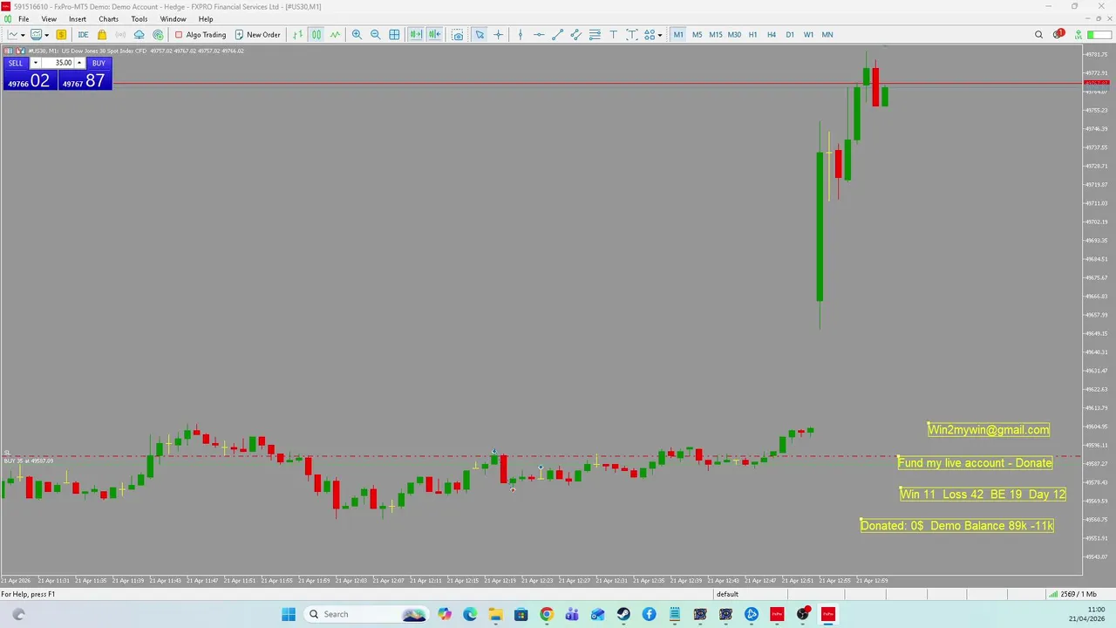Switch chart to candlesticks type
Image resolution: width=1116 pixels, height=628 pixels.
point(316,35)
